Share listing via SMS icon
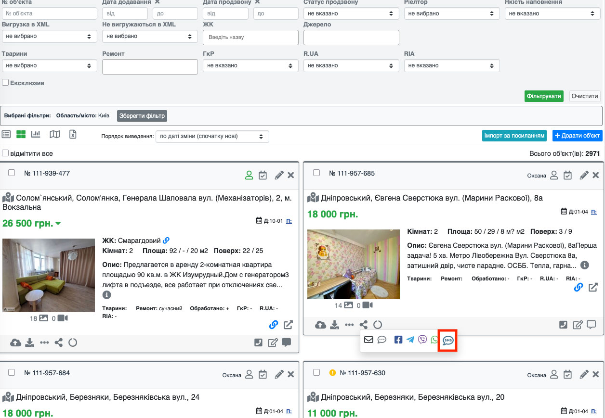The width and height of the screenshot is (605, 418). (448, 340)
